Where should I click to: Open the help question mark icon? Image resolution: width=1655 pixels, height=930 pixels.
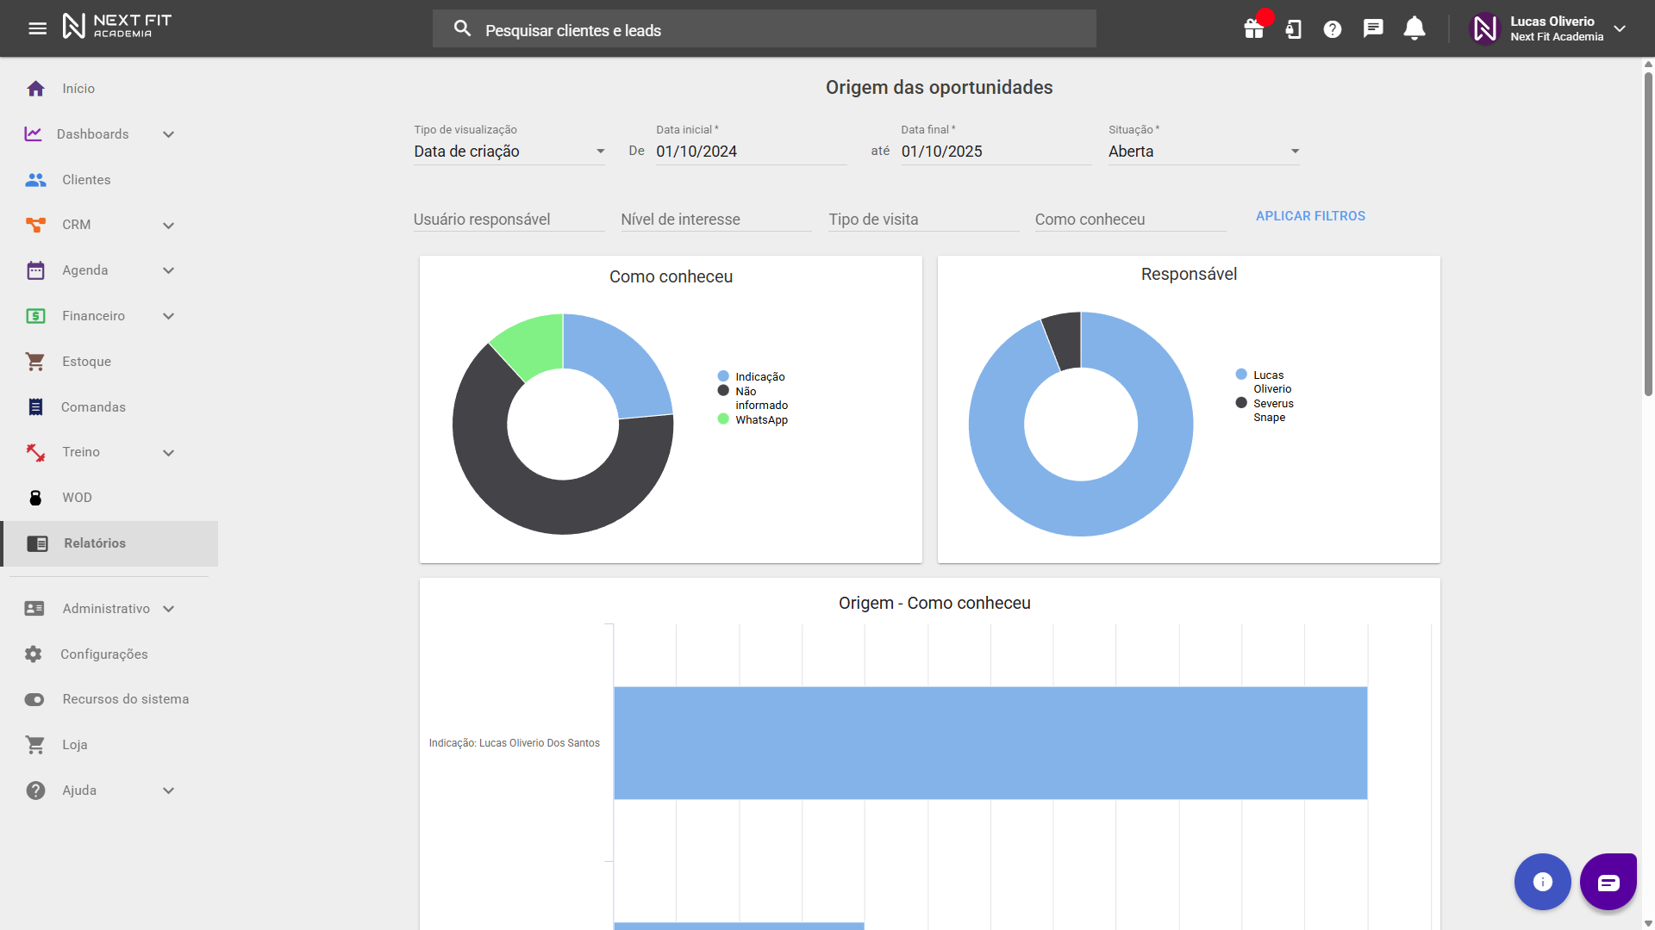point(1333,29)
